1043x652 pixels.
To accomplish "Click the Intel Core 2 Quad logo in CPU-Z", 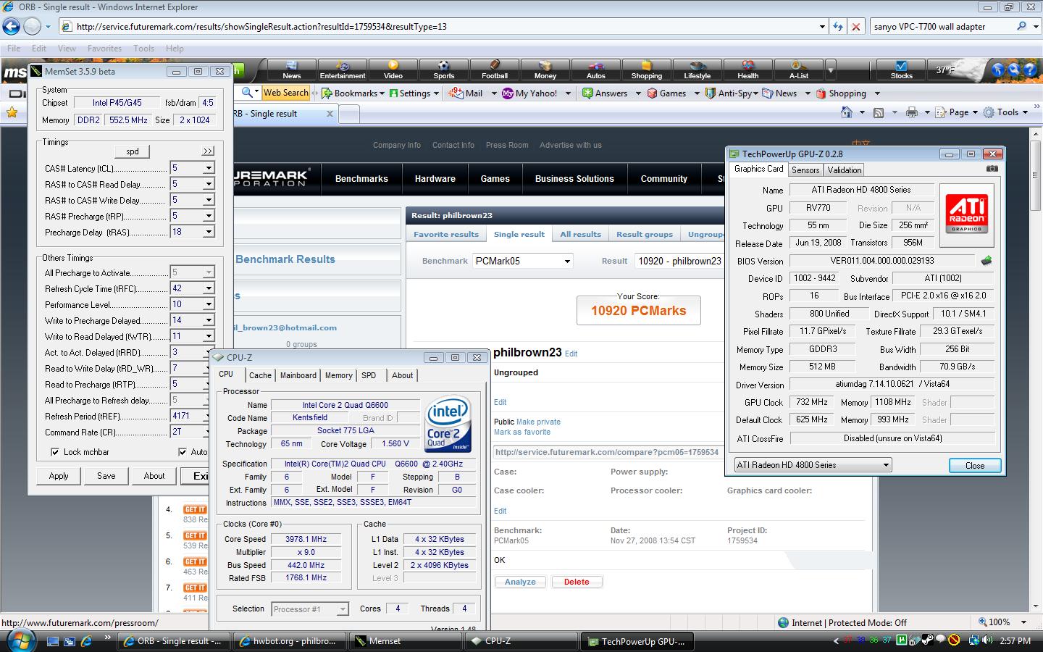I will click(x=447, y=423).
